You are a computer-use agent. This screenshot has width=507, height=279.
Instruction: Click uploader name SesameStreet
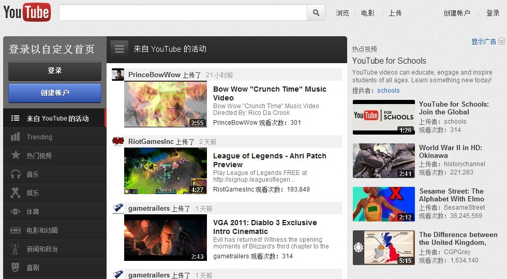pyautogui.click(x=465, y=208)
